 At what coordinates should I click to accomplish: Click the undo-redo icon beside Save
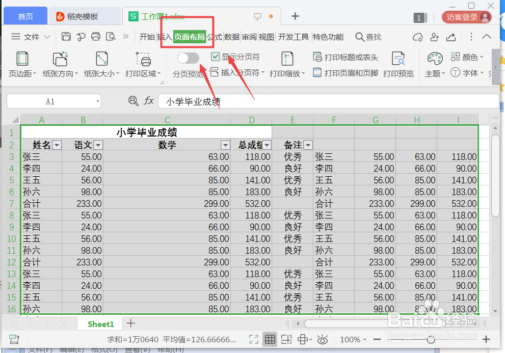[81, 37]
